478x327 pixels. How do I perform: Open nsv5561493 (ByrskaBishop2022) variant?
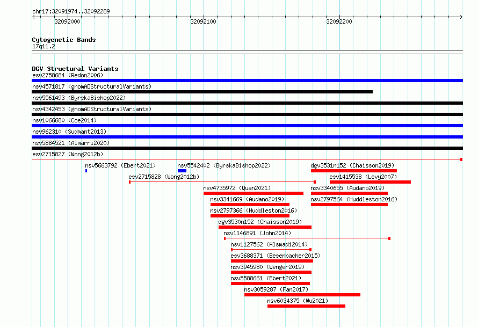tap(79, 98)
